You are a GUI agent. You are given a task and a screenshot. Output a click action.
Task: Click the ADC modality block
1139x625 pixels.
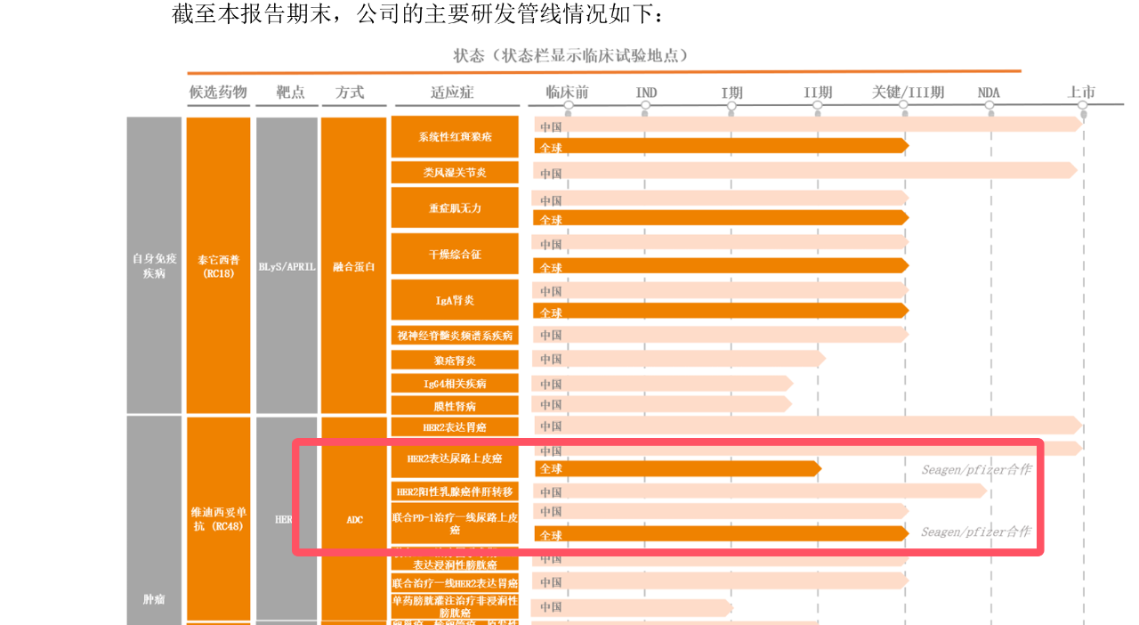click(x=353, y=519)
